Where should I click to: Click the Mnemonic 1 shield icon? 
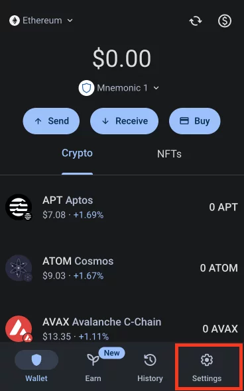pyautogui.click(x=86, y=88)
